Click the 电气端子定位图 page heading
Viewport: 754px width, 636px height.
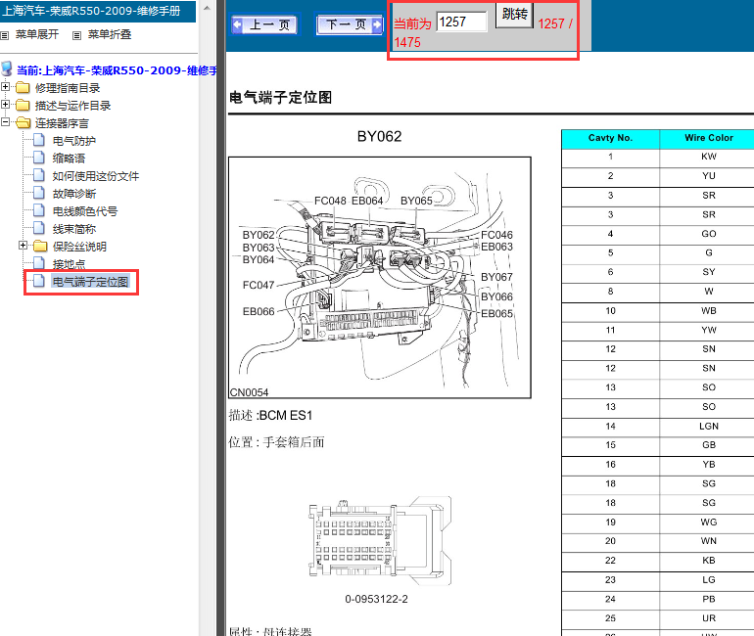(281, 98)
